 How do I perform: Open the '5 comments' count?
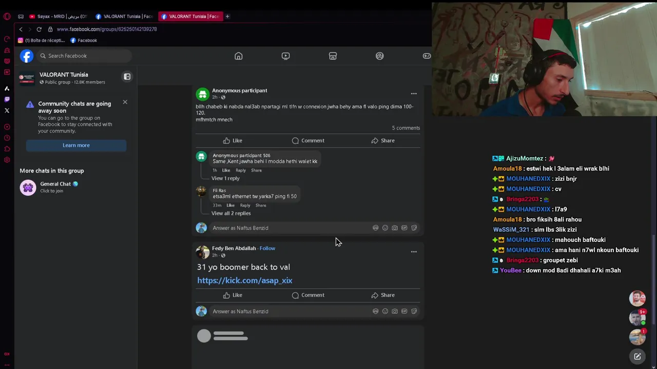pyautogui.click(x=406, y=128)
